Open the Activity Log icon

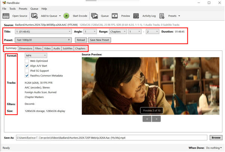click(137, 16)
